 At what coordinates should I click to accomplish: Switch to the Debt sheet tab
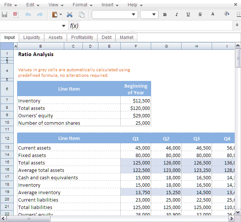coord(107,37)
